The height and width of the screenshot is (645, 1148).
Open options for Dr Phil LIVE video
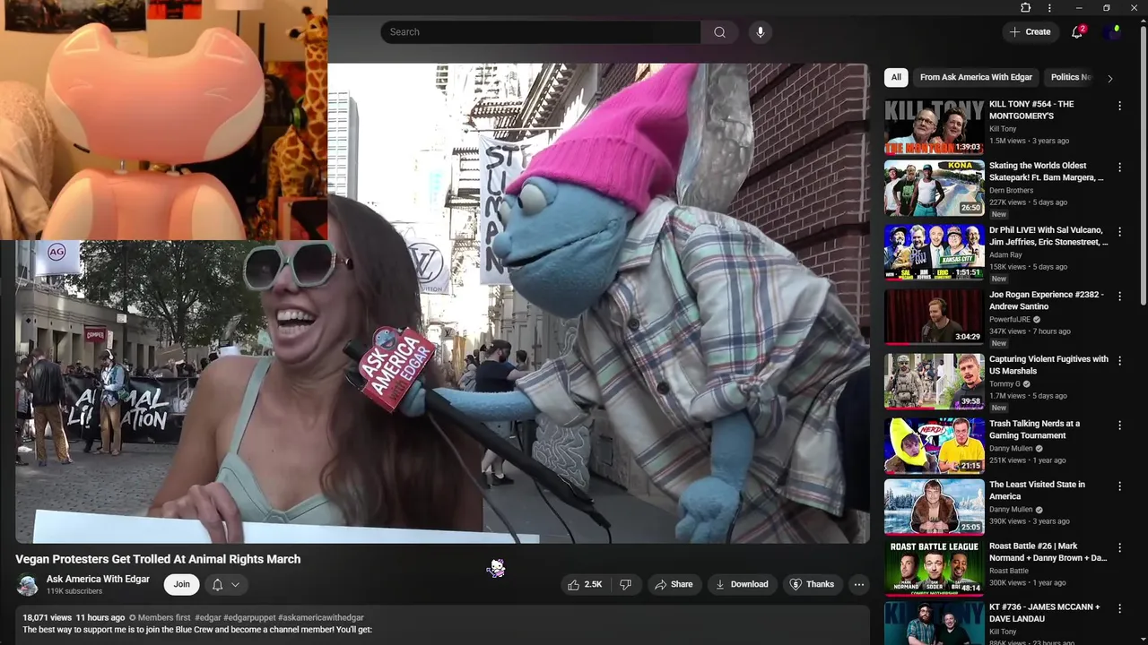click(x=1119, y=231)
